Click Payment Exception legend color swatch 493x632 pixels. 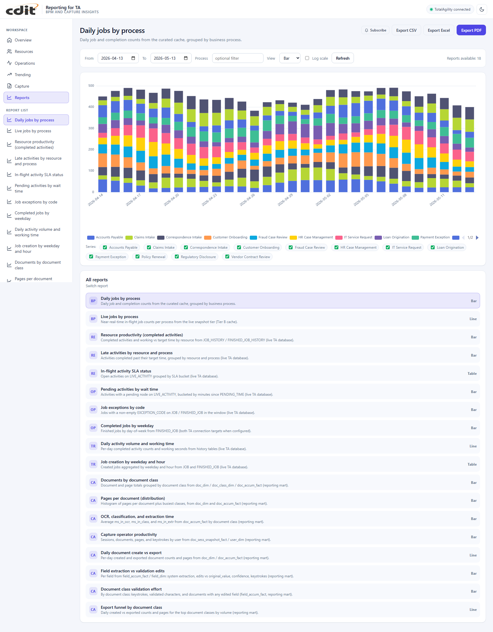(415, 238)
